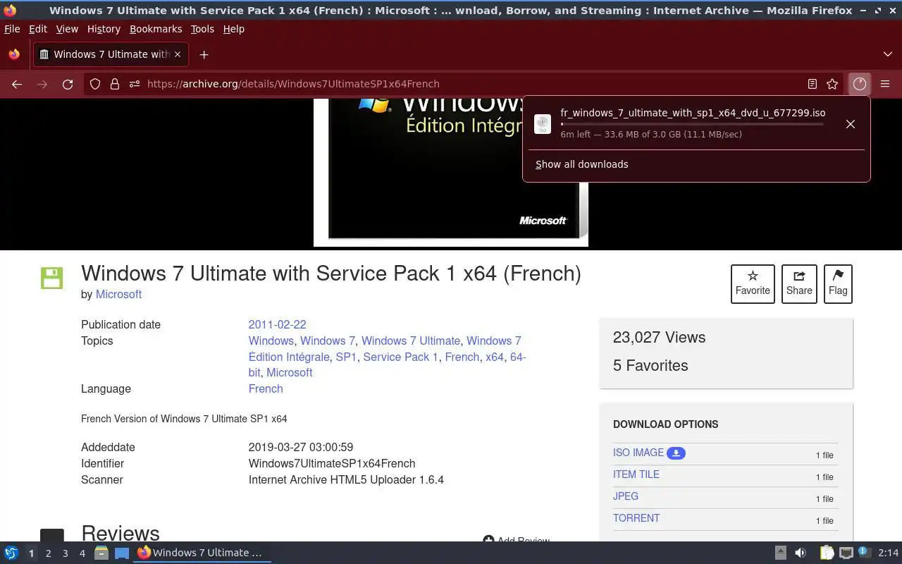Cancel the ISO download
This screenshot has height=564, width=902.
pos(851,124)
